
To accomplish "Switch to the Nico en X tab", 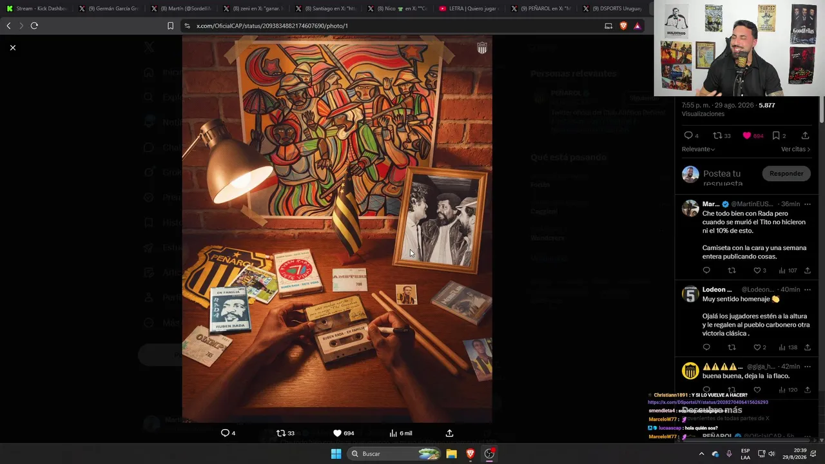I will (398, 8).
